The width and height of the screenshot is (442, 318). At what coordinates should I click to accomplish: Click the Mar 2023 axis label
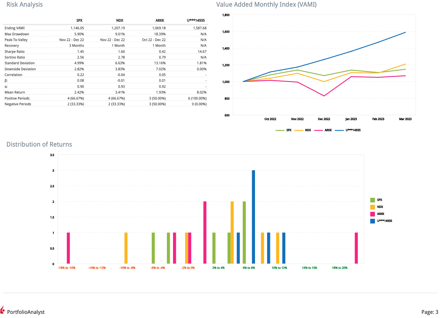pos(405,119)
